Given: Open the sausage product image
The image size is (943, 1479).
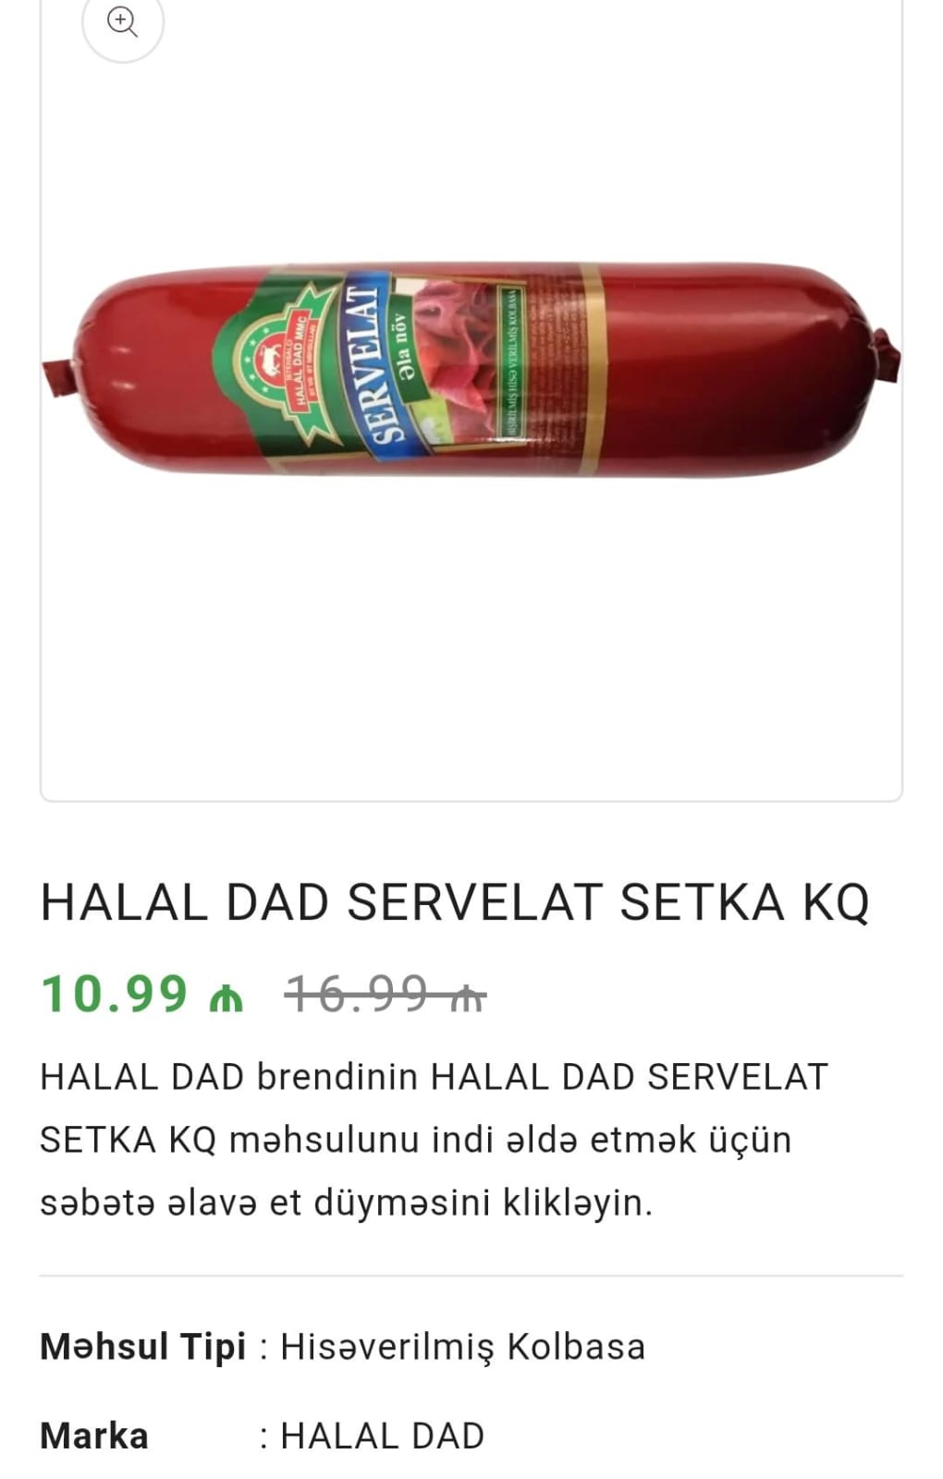Looking at the screenshot, I should click(471, 370).
